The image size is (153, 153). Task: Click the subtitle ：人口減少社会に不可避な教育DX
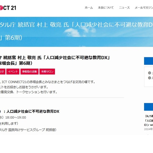(x=31, y=111)
